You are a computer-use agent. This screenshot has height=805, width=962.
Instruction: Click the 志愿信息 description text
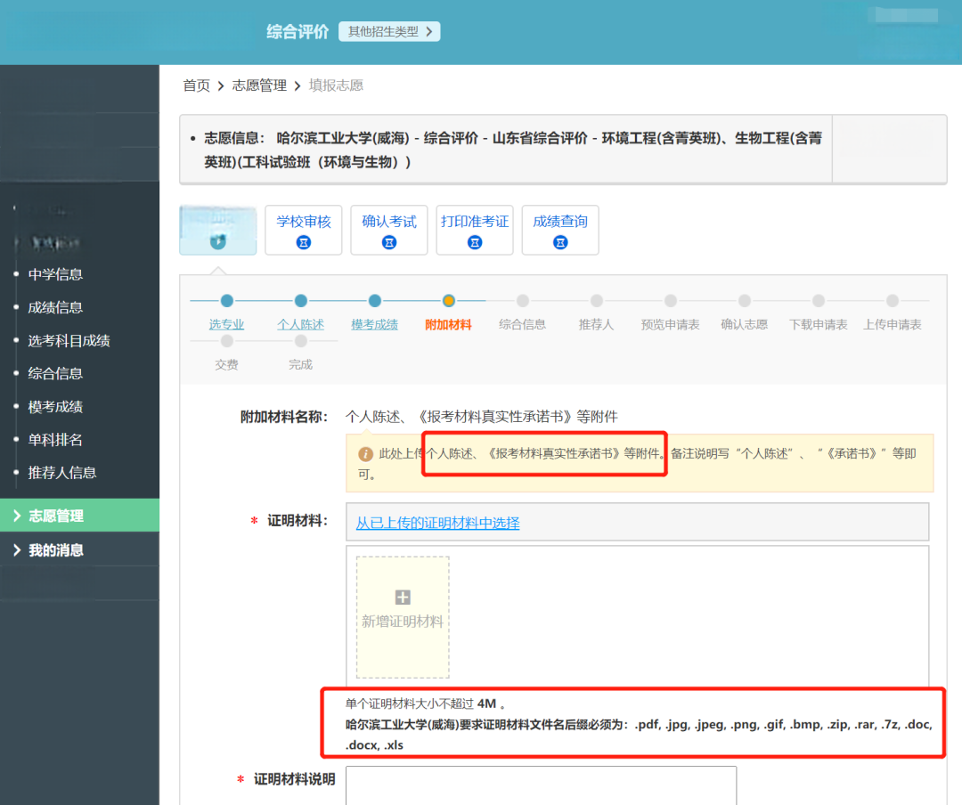(513, 150)
